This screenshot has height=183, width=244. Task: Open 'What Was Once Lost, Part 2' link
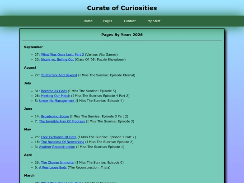click(x=62, y=55)
